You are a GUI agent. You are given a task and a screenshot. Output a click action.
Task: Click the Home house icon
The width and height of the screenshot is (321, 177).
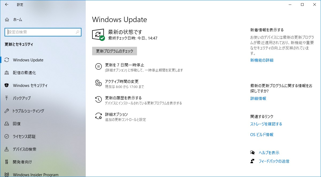pos(7,19)
